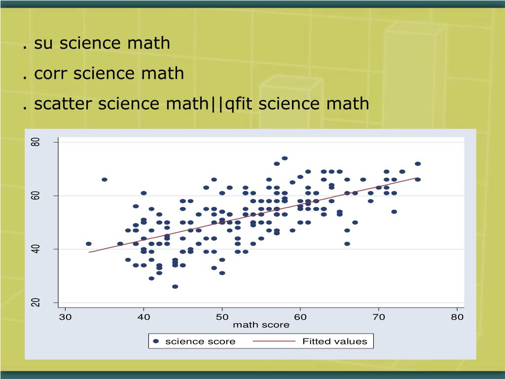Click the scatter qfit command text

click(x=195, y=104)
